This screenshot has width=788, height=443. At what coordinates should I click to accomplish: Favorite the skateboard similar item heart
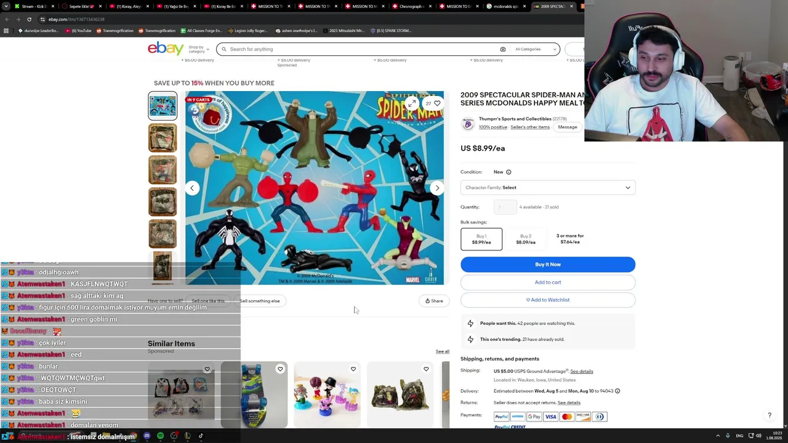280,370
